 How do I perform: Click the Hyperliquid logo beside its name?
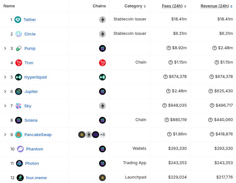pyautogui.click(x=19, y=77)
